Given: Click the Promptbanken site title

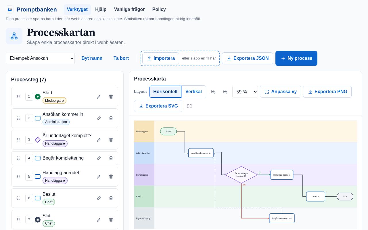Looking at the screenshot, I should tap(37, 9).
